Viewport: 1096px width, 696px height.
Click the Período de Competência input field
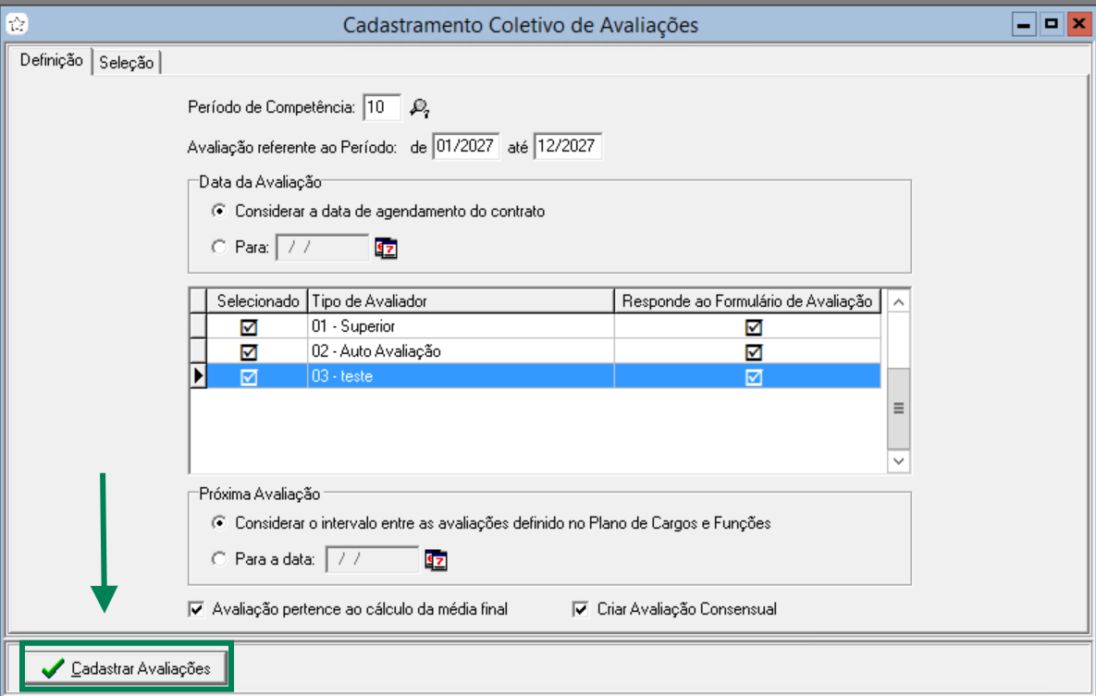click(382, 107)
